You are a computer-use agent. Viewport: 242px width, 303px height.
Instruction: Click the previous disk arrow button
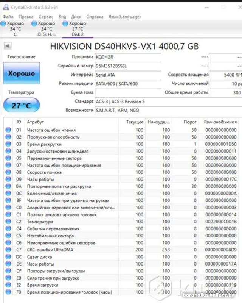click(8, 46)
